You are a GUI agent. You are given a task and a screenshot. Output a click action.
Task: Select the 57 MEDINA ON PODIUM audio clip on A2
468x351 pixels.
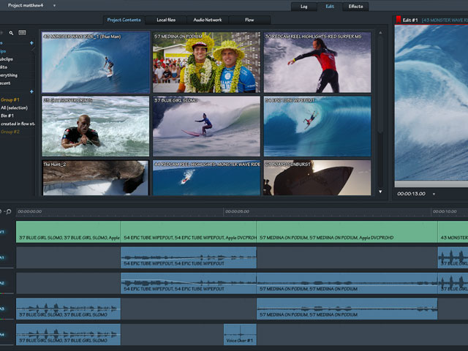tap(347, 283)
